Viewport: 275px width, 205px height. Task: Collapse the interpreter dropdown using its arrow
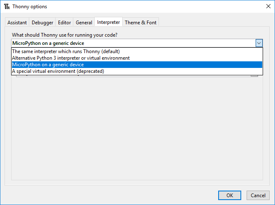coord(259,43)
